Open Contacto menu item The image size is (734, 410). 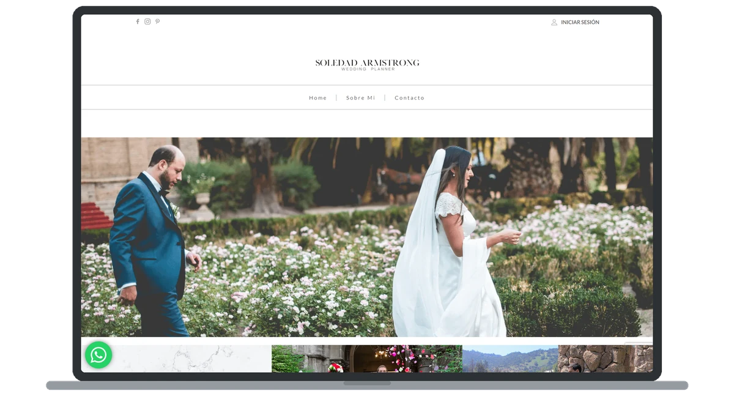409,98
